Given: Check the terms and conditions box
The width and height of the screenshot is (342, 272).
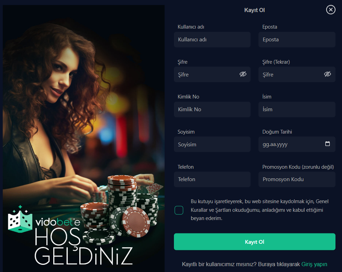Looking at the screenshot, I should 179,210.
